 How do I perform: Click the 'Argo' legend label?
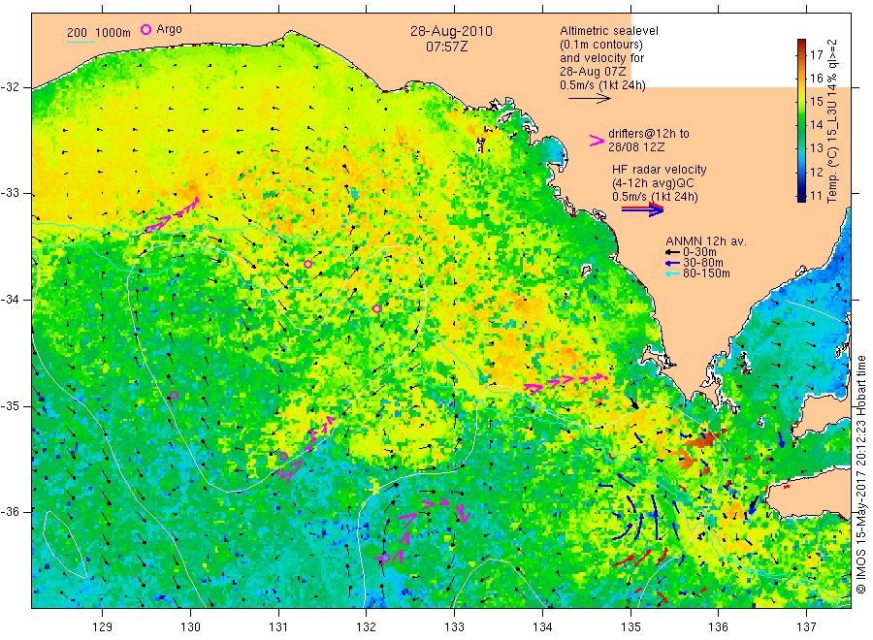pos(169,29)
